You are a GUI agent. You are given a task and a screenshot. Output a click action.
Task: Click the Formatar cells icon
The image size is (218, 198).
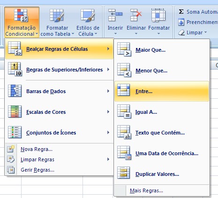click(158, 15)
